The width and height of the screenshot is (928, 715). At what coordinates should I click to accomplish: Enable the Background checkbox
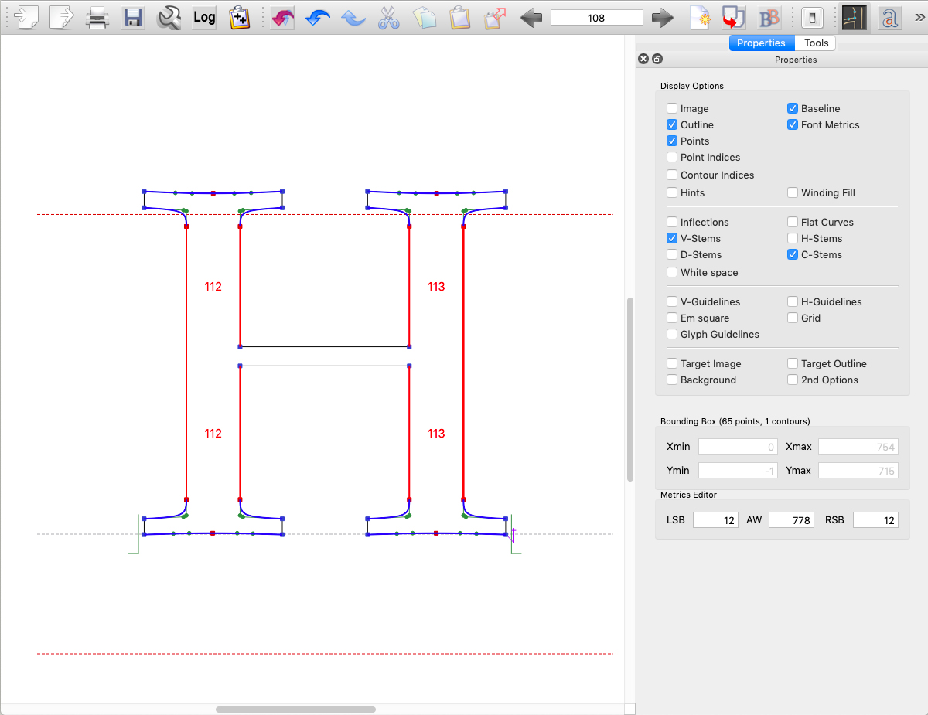coord(672,380)
